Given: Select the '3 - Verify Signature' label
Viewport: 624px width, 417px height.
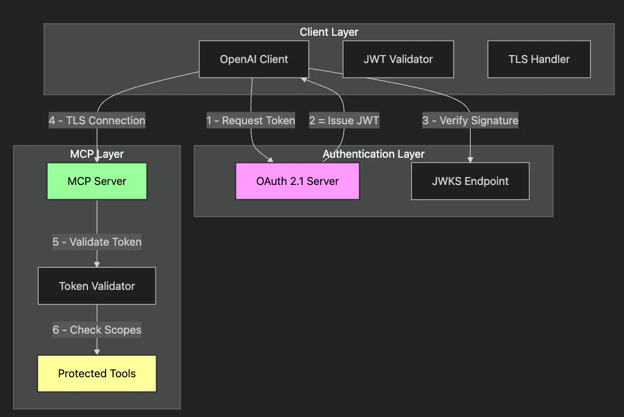Looking at the screenshot, I should (470, 120).
